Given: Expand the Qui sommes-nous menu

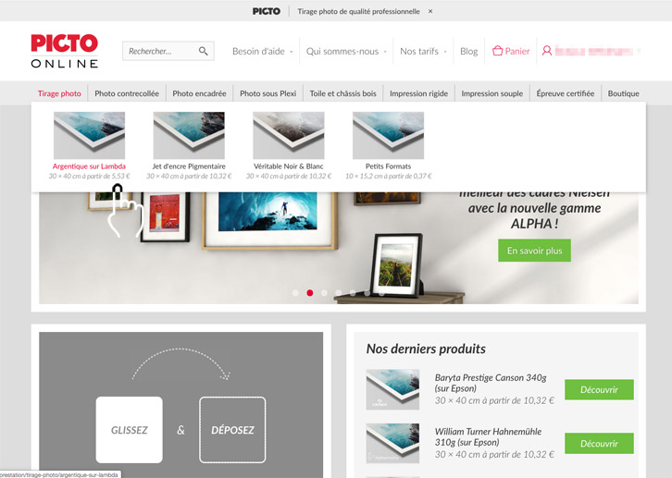Looking at the screenshot, I should [x=346, y=51].
